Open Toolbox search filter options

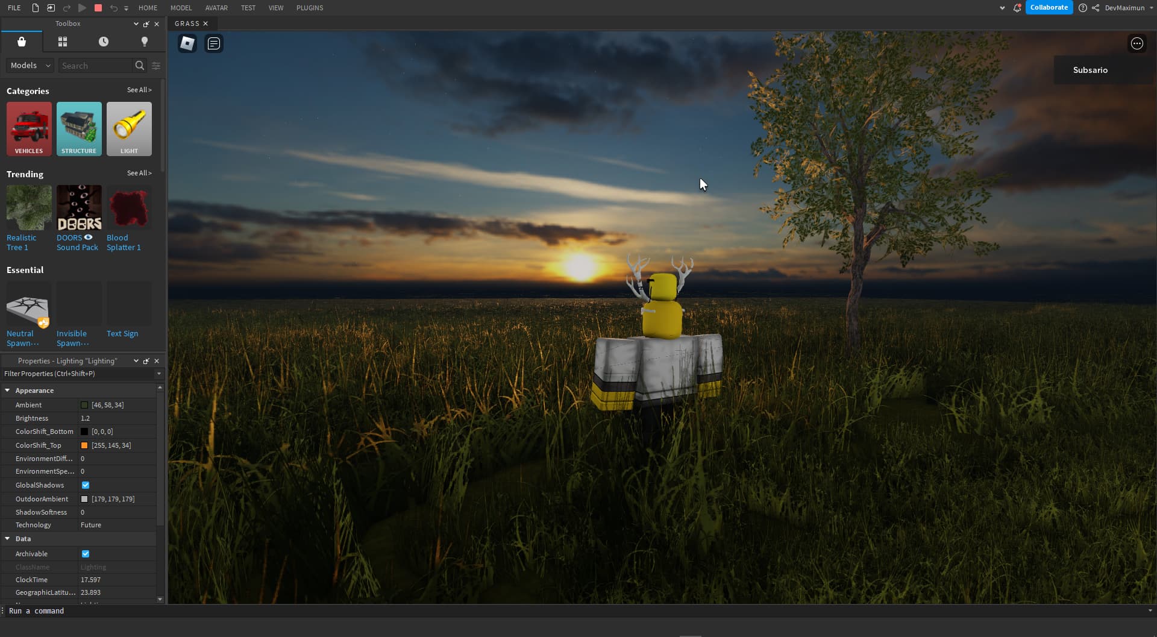pos(155,66)
